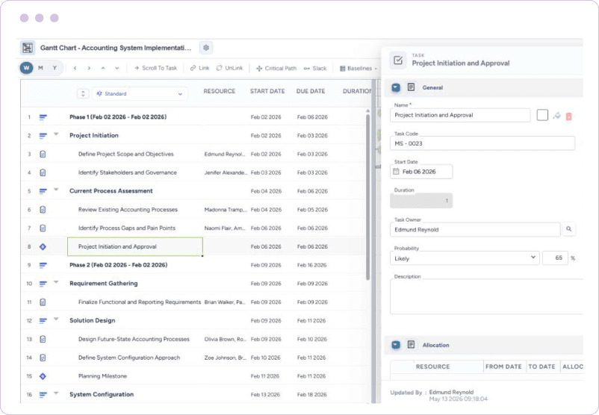The width and height of the screenshot is (599, 415).
Task: Click the Task Code field MS - 0023
Action: [482, 143]
